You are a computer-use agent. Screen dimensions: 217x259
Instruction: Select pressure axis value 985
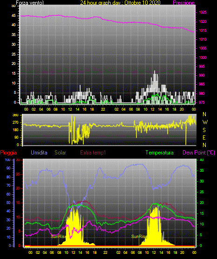(202, 84)
